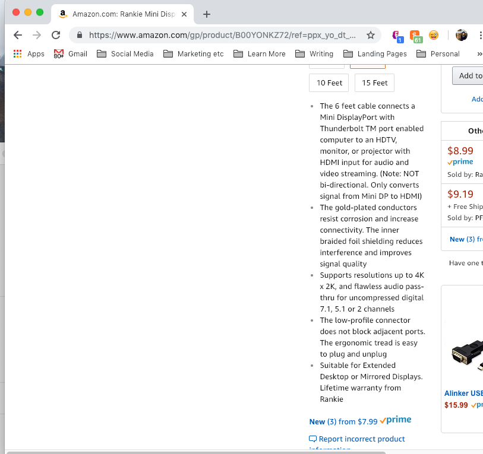Open the orange extension with badge 61

click(415, 36)
